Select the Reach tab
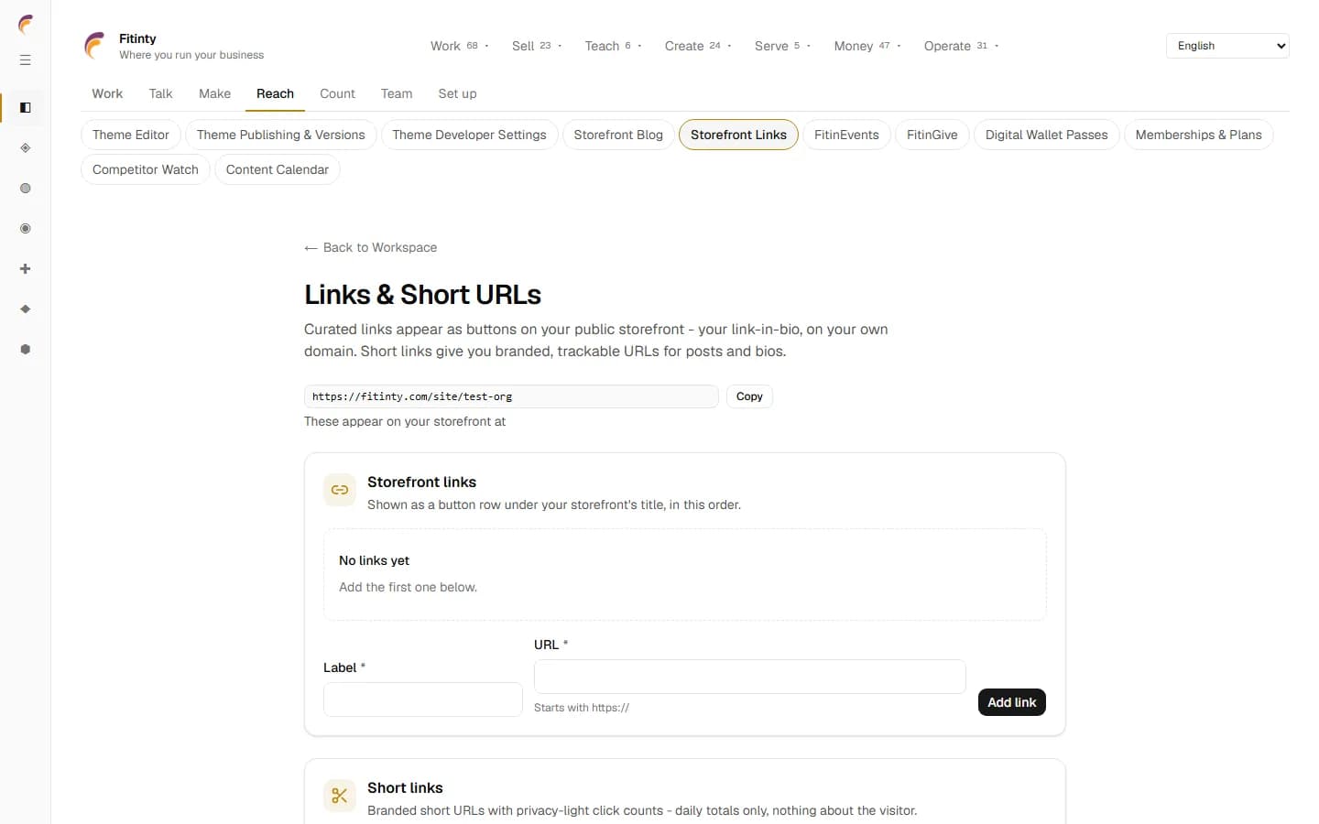 click(275, 93)
